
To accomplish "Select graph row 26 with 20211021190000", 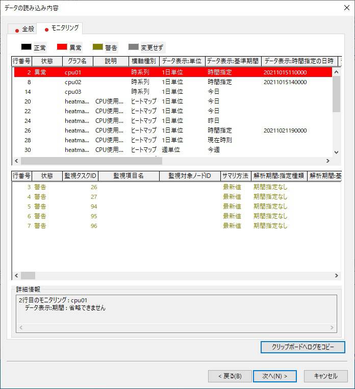I will pos(173,130).
